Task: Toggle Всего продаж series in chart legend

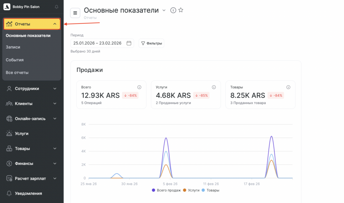Action: (x=167, y=190)
